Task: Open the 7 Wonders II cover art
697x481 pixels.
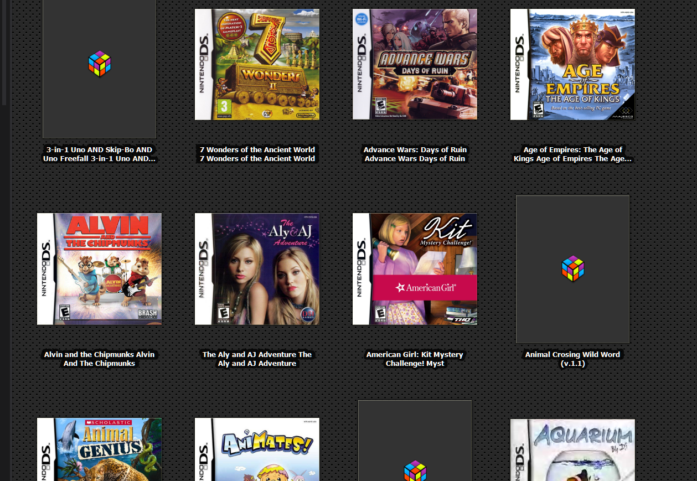Action: click(x=257, y=64)
